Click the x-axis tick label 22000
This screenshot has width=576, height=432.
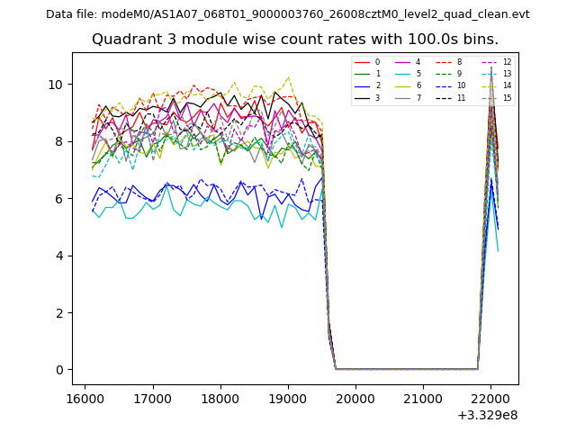(x=490, y=398)
